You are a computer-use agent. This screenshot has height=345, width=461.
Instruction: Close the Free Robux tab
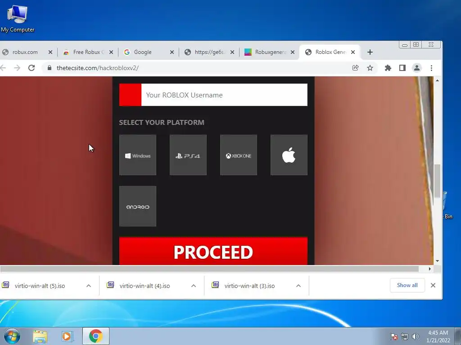pos(111,52)
